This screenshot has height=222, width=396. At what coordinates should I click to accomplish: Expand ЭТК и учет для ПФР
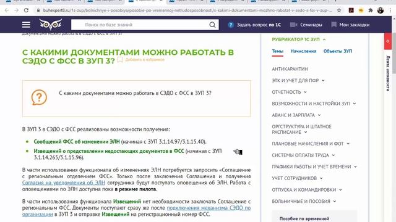[323, 81]
